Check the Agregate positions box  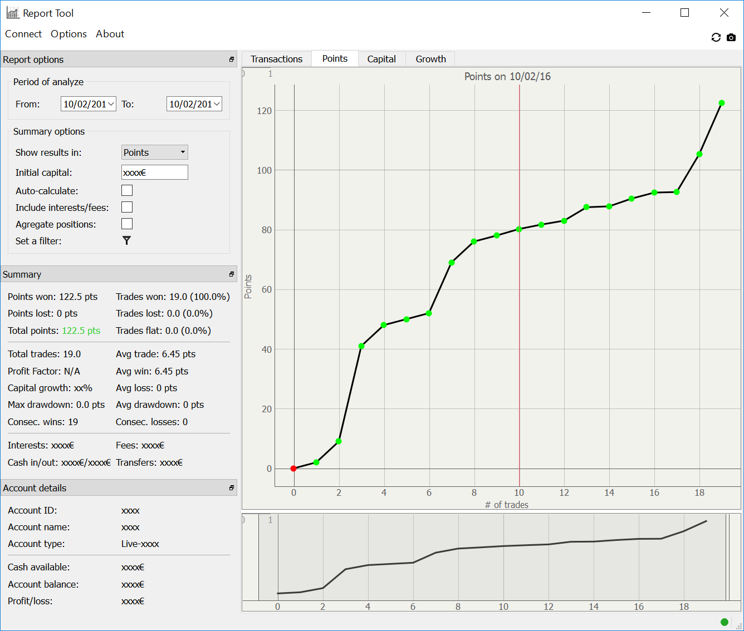127,224
